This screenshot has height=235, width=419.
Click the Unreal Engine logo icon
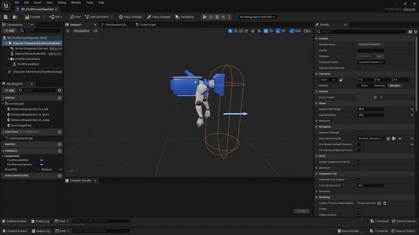click(6, 6)
